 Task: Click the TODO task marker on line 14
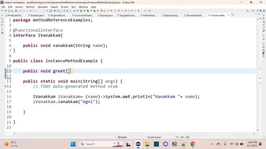coord(5,87)
